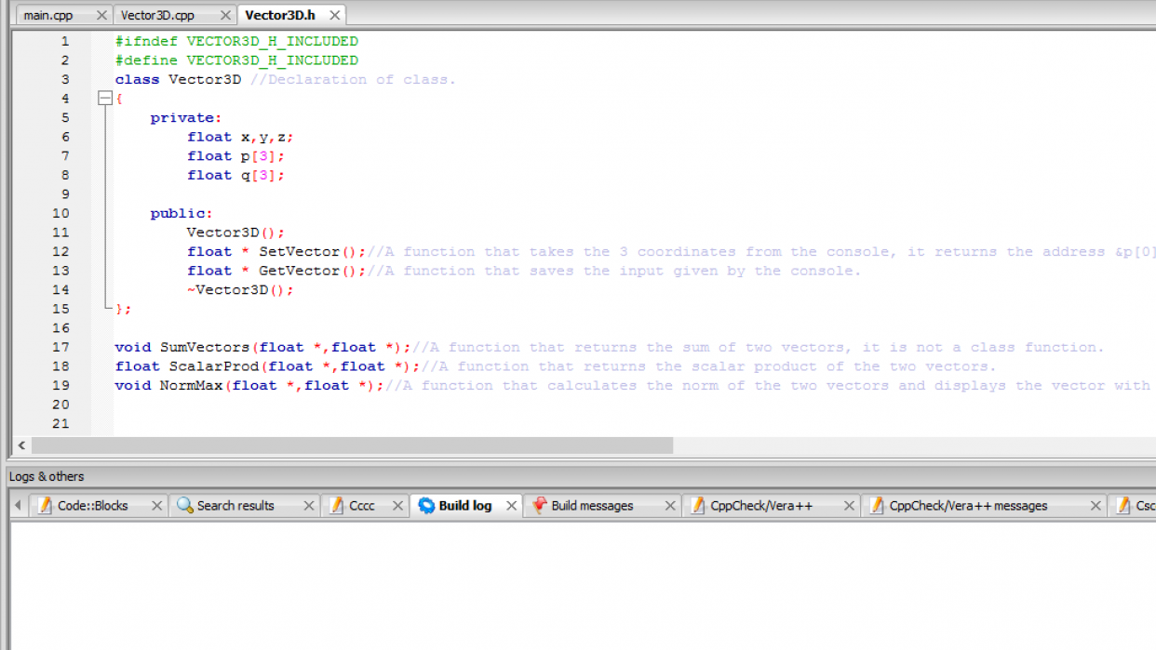The height and width of the screenshot is (650, 1156).
Task: Select the Build log tab
Action: click(x=464, y=506)
